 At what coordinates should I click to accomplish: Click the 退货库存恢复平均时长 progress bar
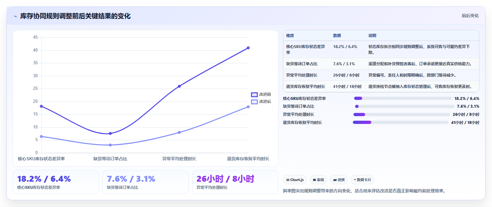click(x=400, y=123)
